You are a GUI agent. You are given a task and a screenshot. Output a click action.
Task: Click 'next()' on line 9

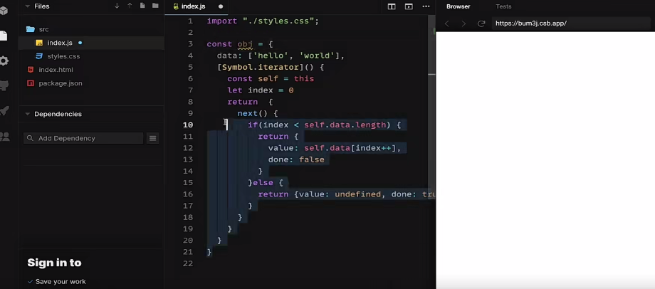(252, 113)
